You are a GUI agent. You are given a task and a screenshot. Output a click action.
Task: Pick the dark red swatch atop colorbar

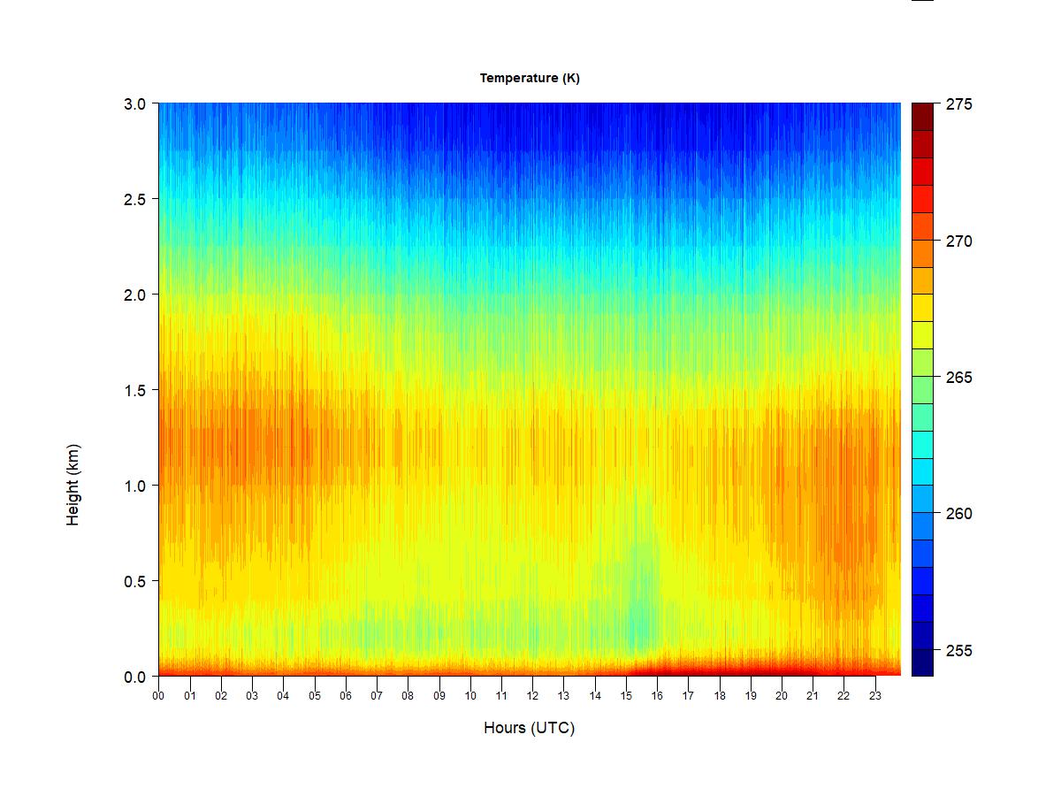coord(922,117)
